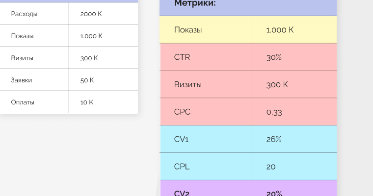This screenshot has height=196, width=373.
Task: Click Визиты in the white table
Action: point(22,58)
